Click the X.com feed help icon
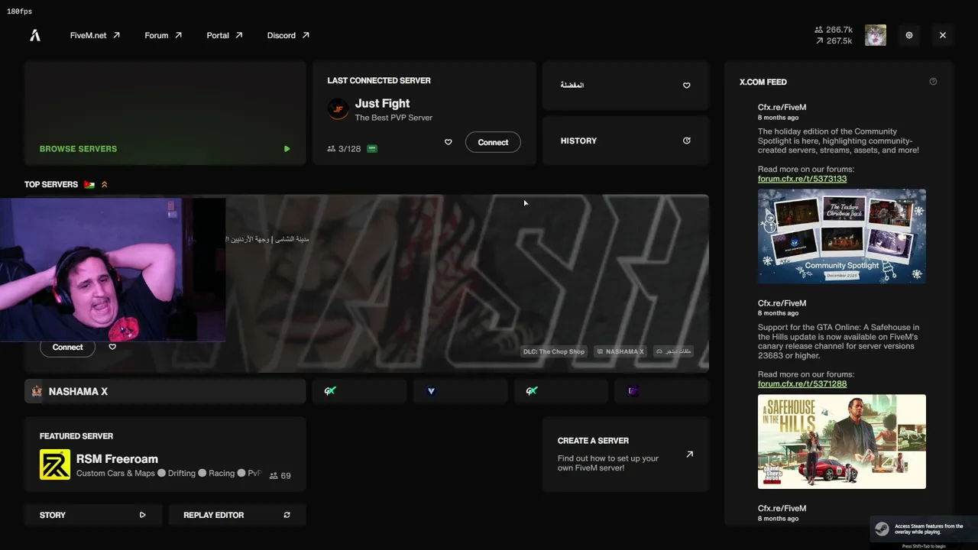The width and height of the screenshot is (978, 550). point(933,82)
